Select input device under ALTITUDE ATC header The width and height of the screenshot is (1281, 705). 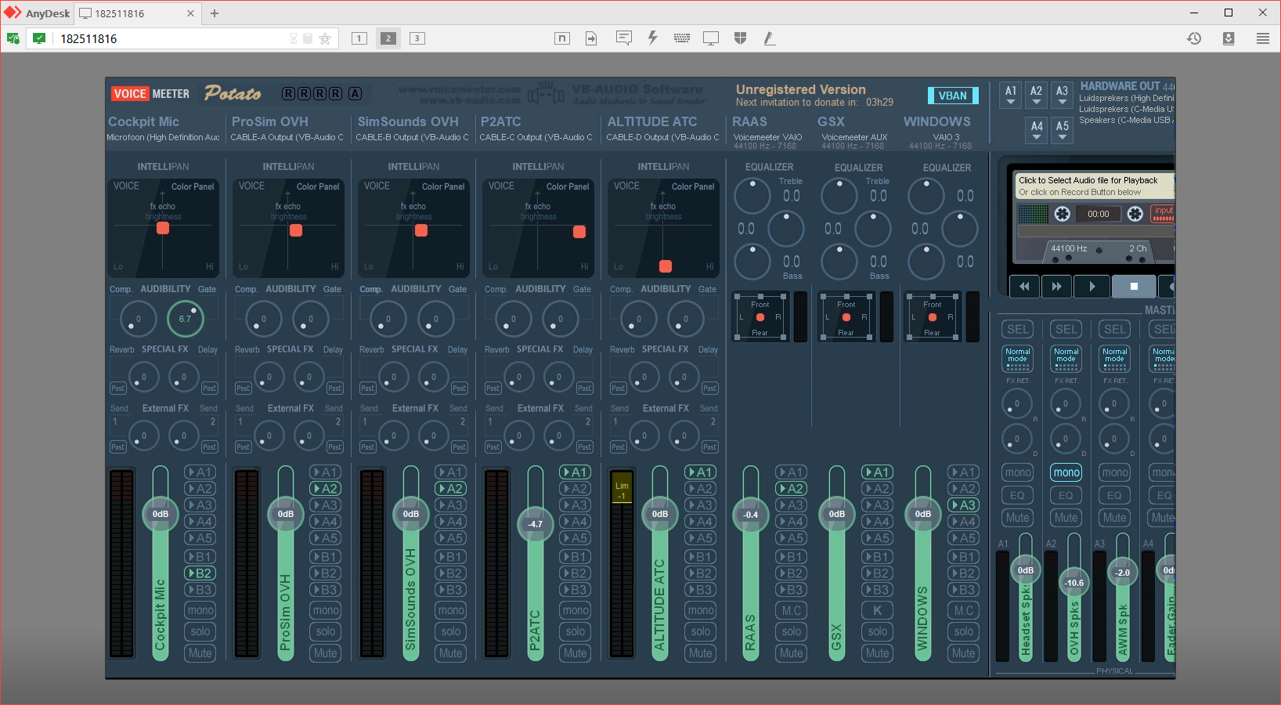point(662,137)
